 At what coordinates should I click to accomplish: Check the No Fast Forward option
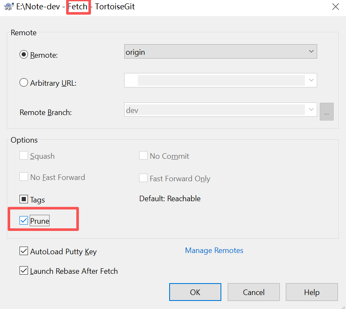pos(24,177)
